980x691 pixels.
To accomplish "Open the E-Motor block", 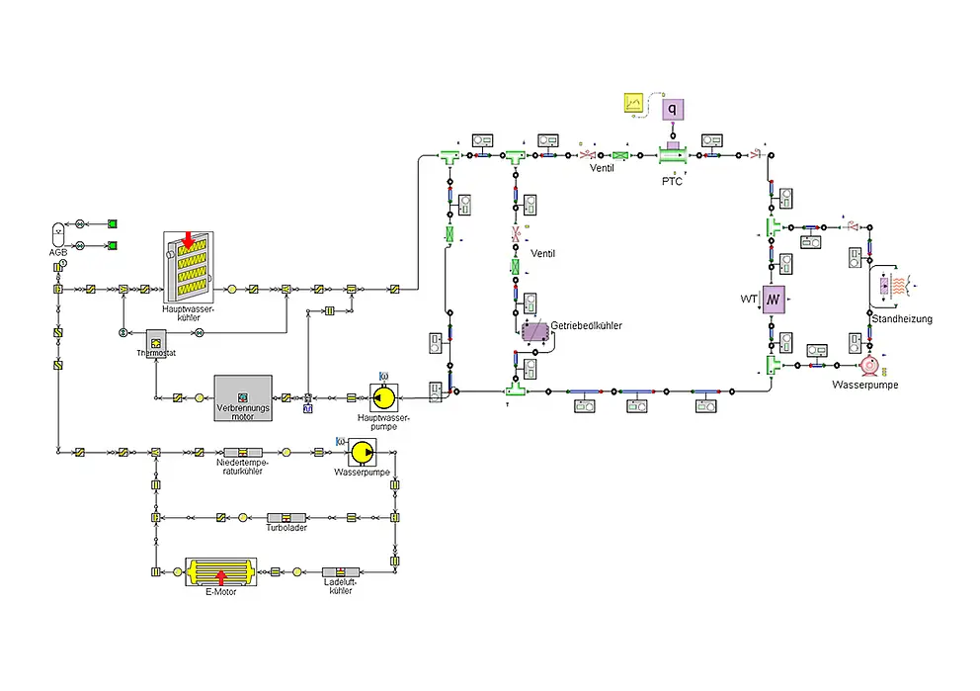I will click(220, 571).
